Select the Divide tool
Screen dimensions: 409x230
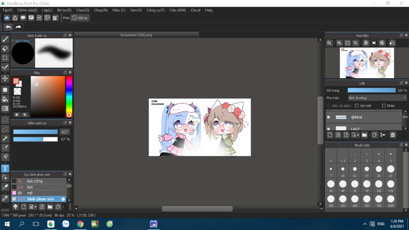(5, 187)
